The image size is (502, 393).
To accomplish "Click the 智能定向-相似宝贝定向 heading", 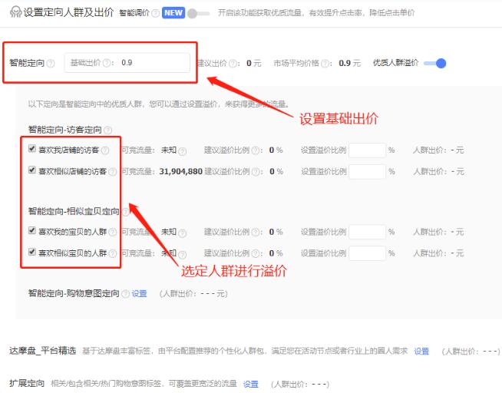I will click(x=74, y=211).
